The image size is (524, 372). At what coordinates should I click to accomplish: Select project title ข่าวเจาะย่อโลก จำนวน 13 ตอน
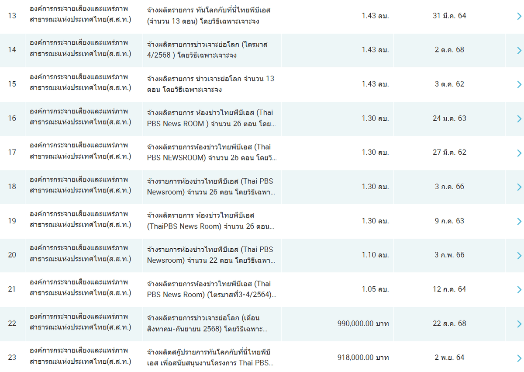[x=211, y=84]
